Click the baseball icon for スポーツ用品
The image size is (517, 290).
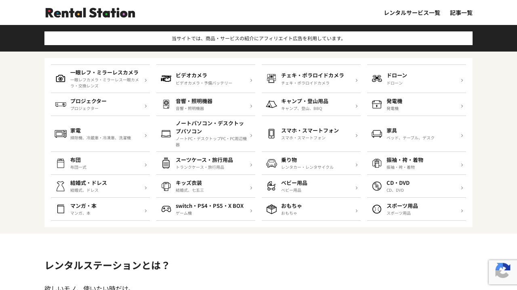coord(377,209)
